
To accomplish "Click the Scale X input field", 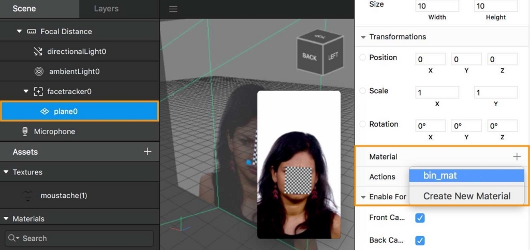I will click(437, 92).
